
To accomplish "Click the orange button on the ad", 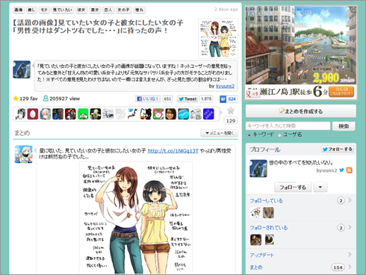I will 341,92.
